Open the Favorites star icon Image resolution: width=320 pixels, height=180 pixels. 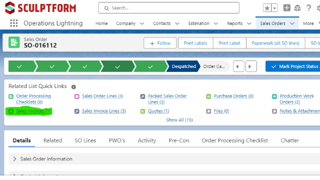pos(267,8)
